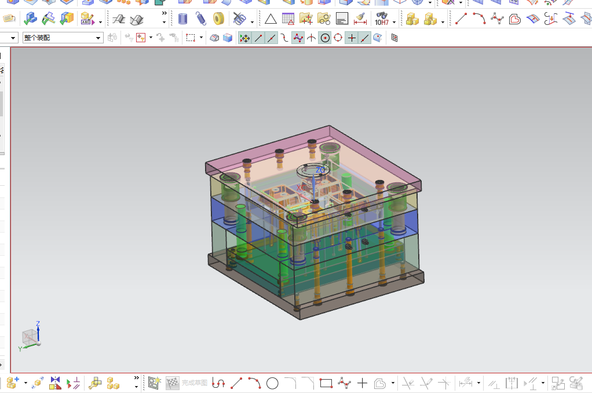Expand bottom assembly toolbar overflow chevron
This screenshot has height=393, width=592.
coord(137,377)
